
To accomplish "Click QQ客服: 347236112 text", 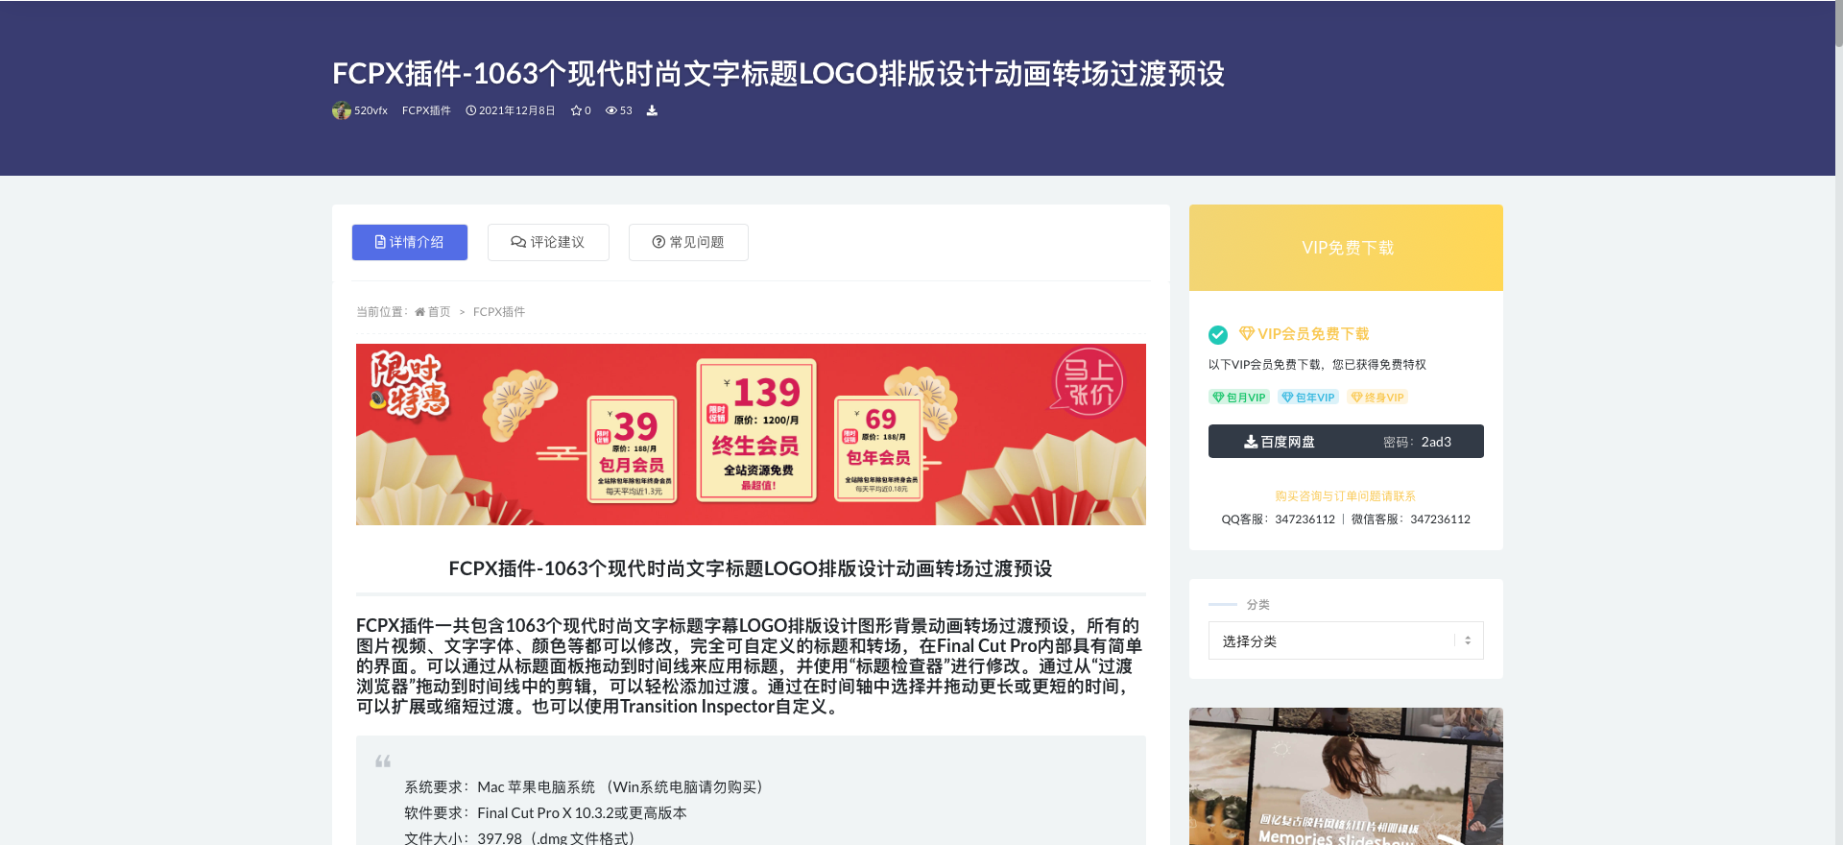I will 1278,519.
